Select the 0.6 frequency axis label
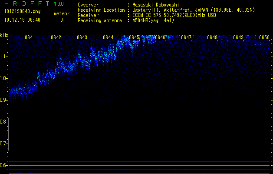 point(4,165)
